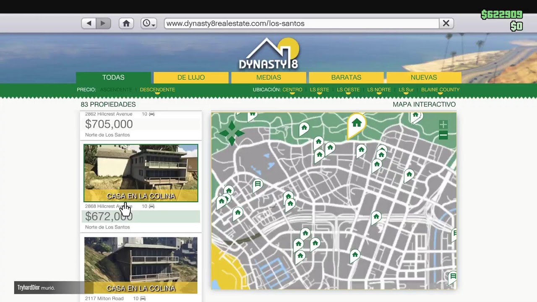Filter location by CENTRO

pyautogui.click(x=292, y=90)
